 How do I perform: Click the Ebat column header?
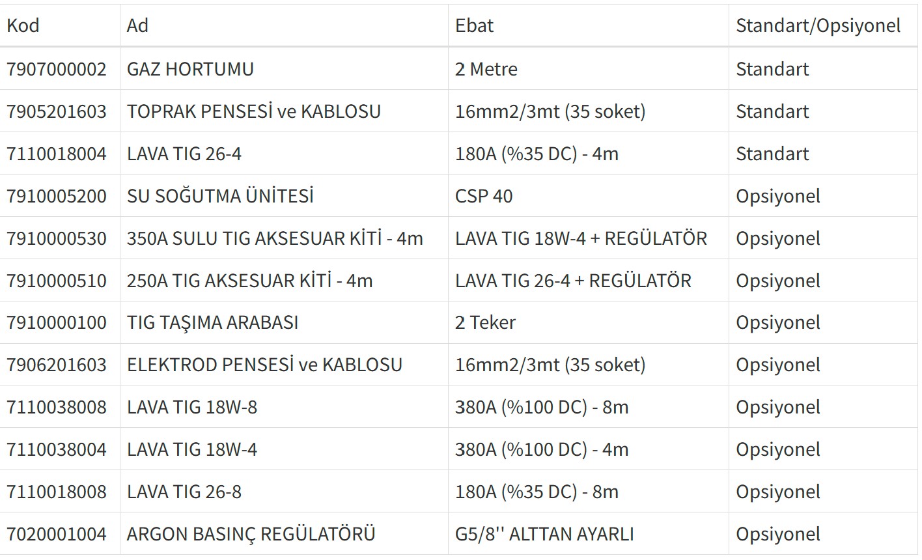474,25
